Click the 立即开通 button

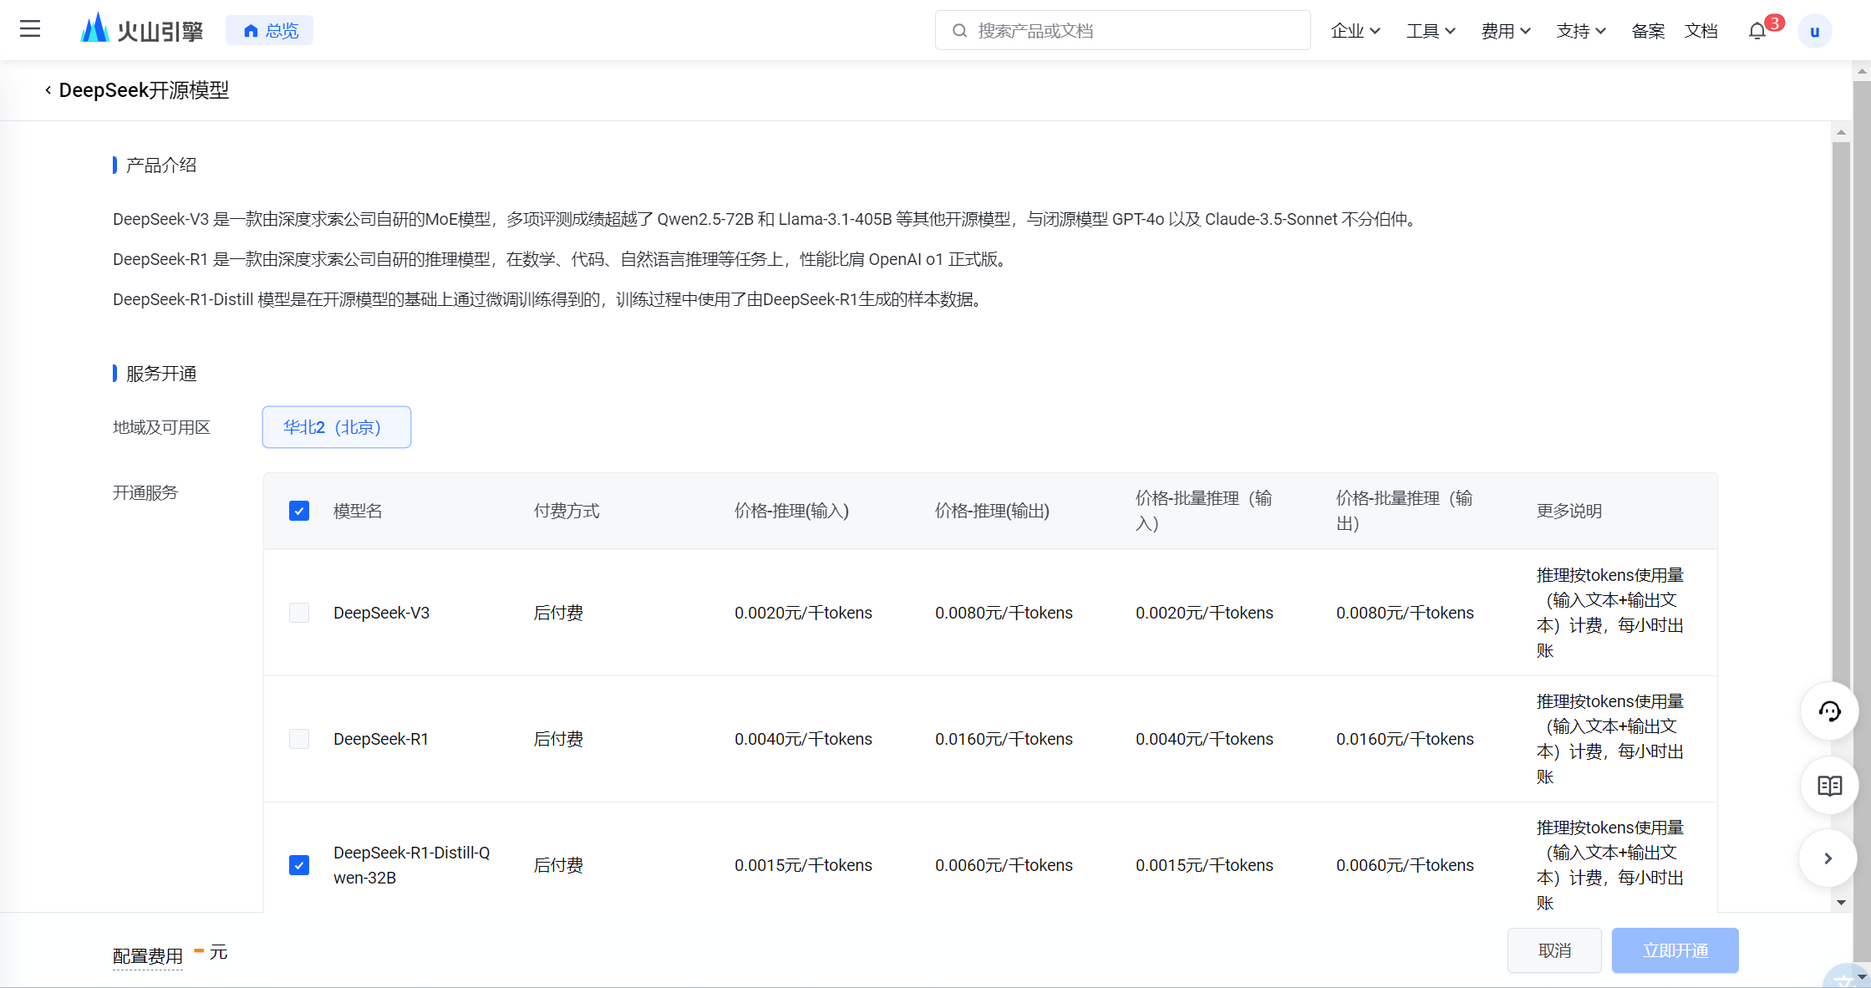click(x=1675, y=950)
